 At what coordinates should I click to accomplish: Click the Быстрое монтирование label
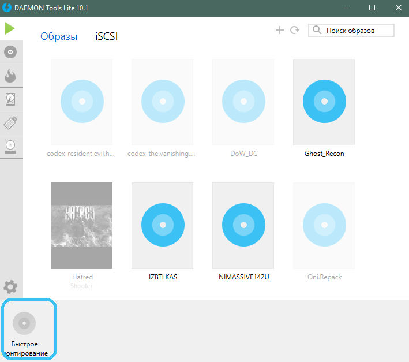25,349
